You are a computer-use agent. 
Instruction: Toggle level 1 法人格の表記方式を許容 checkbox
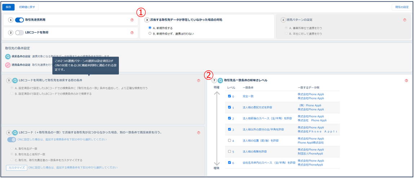[x=229, y=107]
